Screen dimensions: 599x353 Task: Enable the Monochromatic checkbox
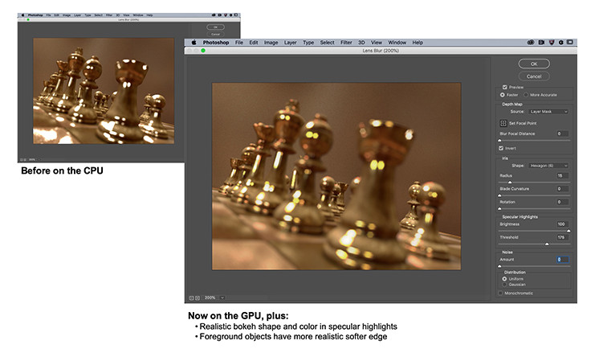coord(500,293)
